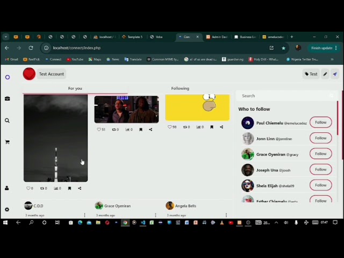Open the Translate bookmark
344x258 pixels.
(133, 59)
